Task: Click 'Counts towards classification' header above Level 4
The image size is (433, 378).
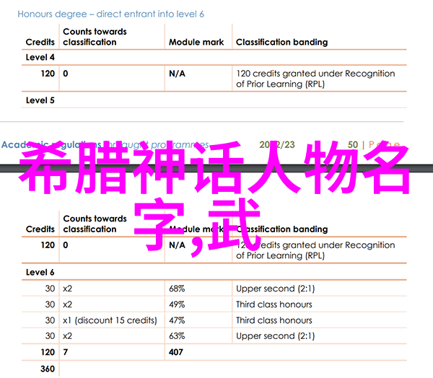Action: (95, 37)
